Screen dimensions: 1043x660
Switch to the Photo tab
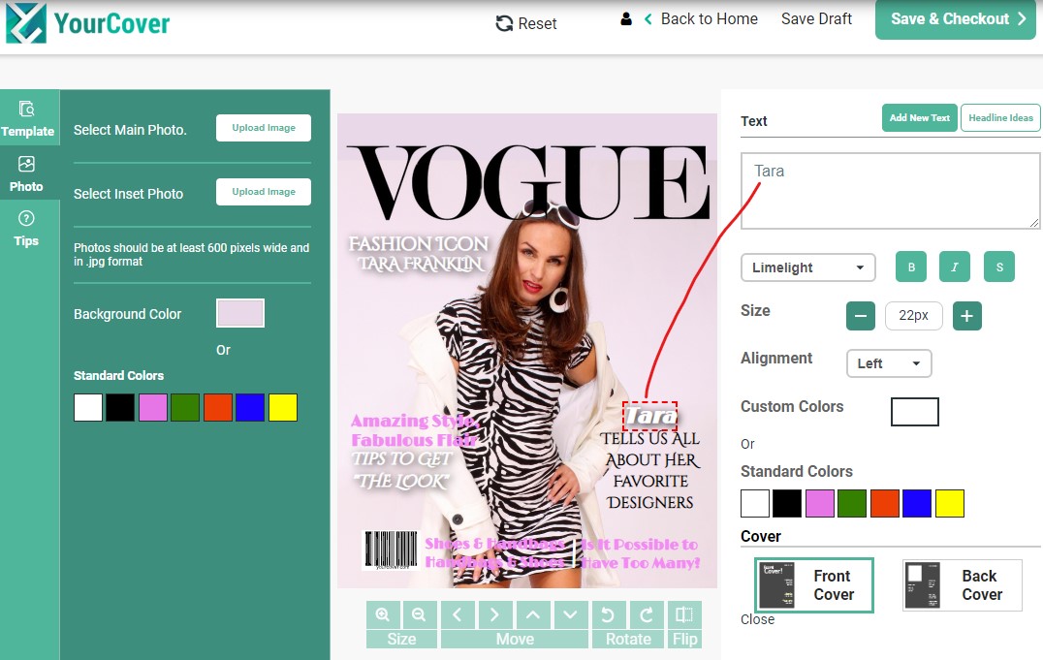[26, 174]
